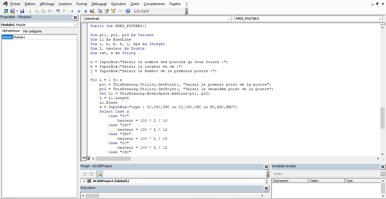Restore the inner document window button
The height and width of the screenshot is (199, 386).
(x=377, y=4)
